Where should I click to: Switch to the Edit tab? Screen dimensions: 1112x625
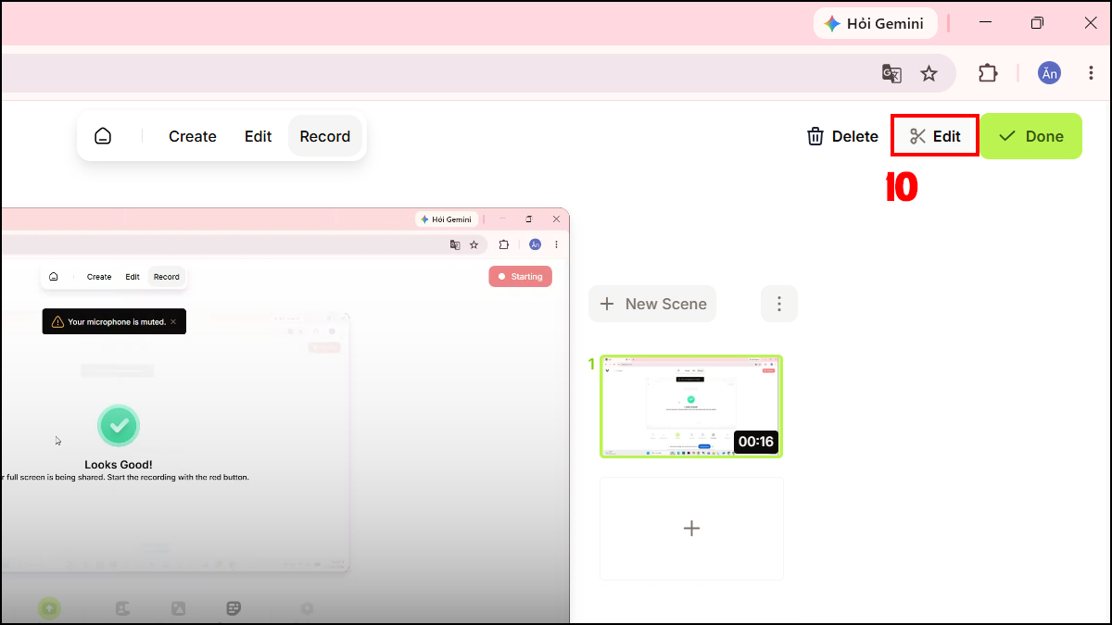[258, 136]
